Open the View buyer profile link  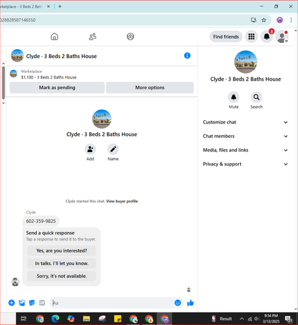(x=122, y=201)
